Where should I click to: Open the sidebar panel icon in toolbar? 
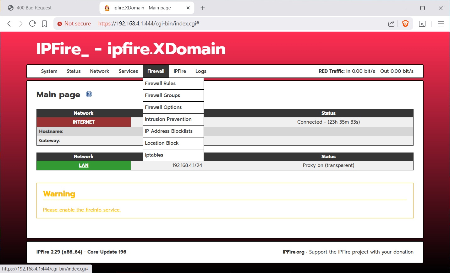click(422, 24)
